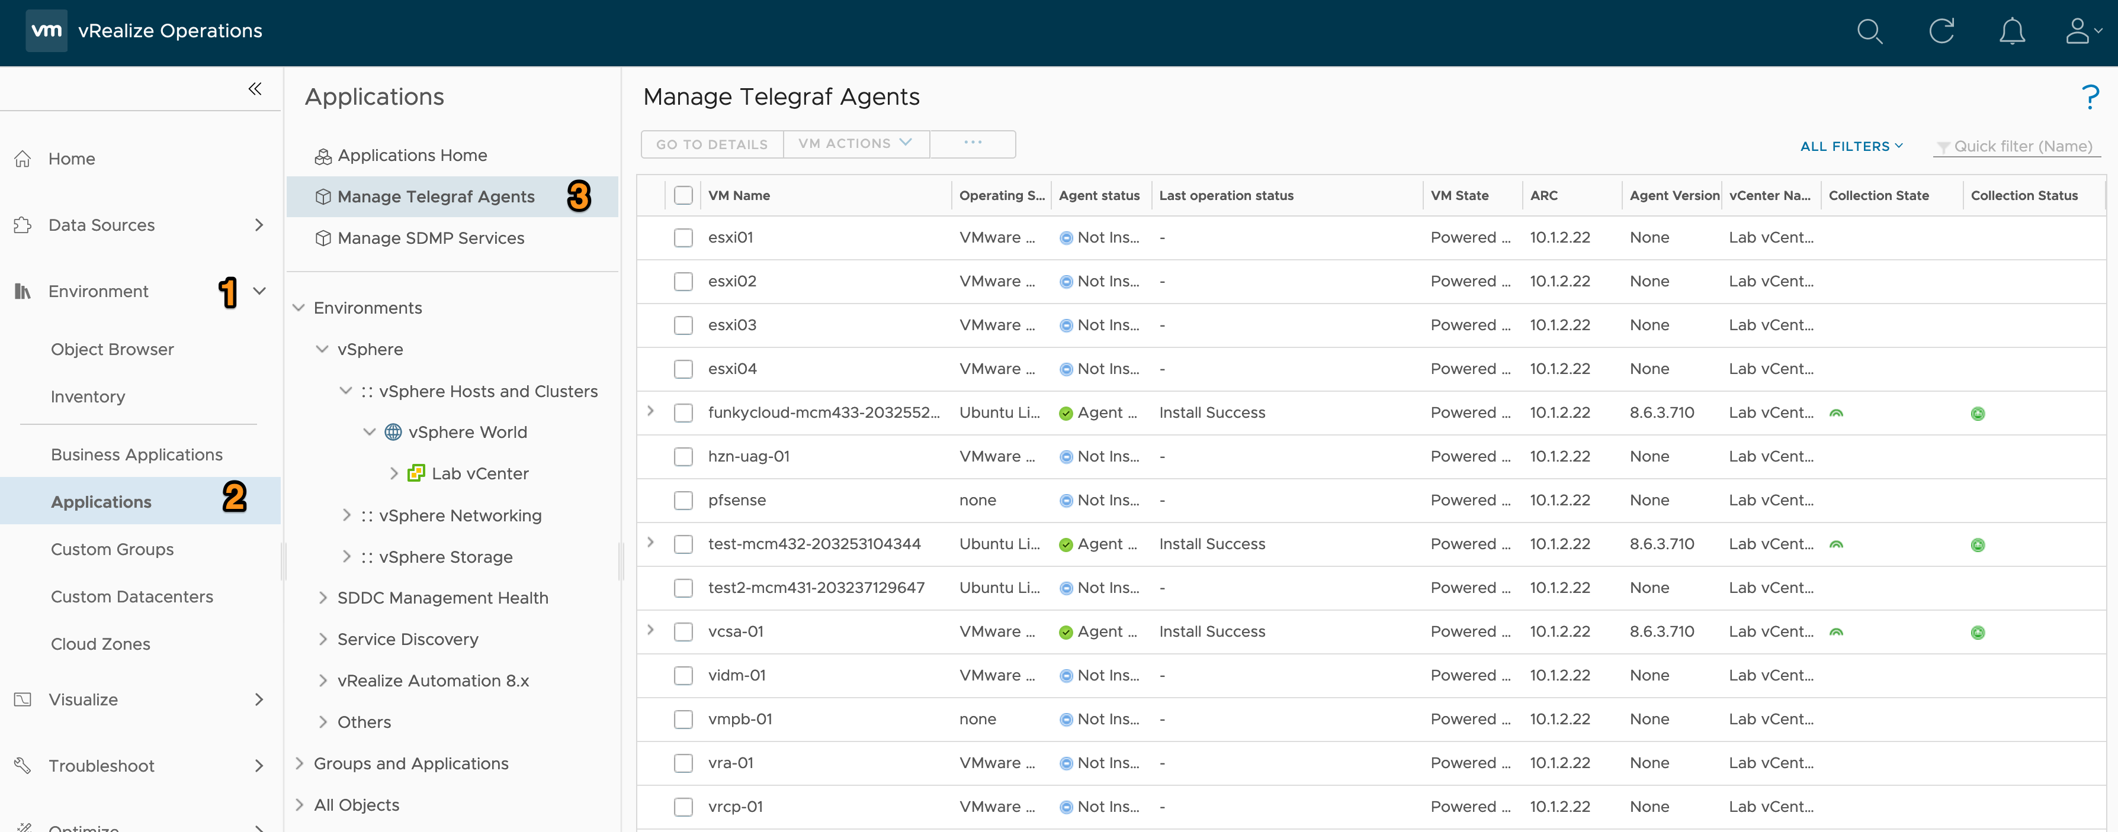
Task: Open Business Applications menu item
Action: coord(136,455)
